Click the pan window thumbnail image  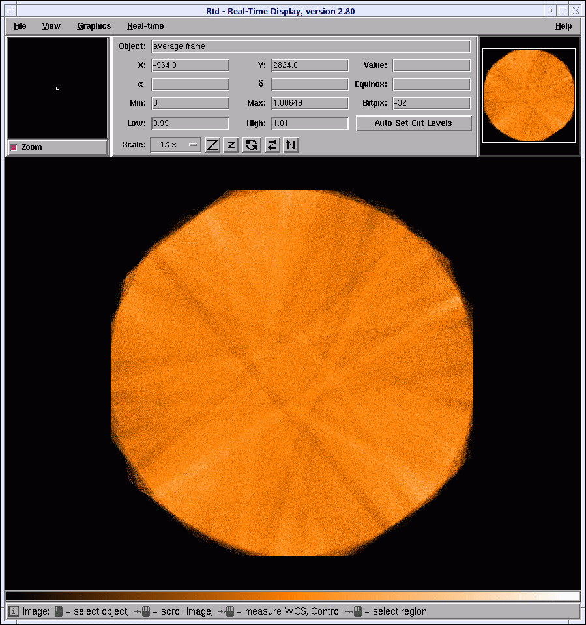pyautogui.click(x=529, y=95)
